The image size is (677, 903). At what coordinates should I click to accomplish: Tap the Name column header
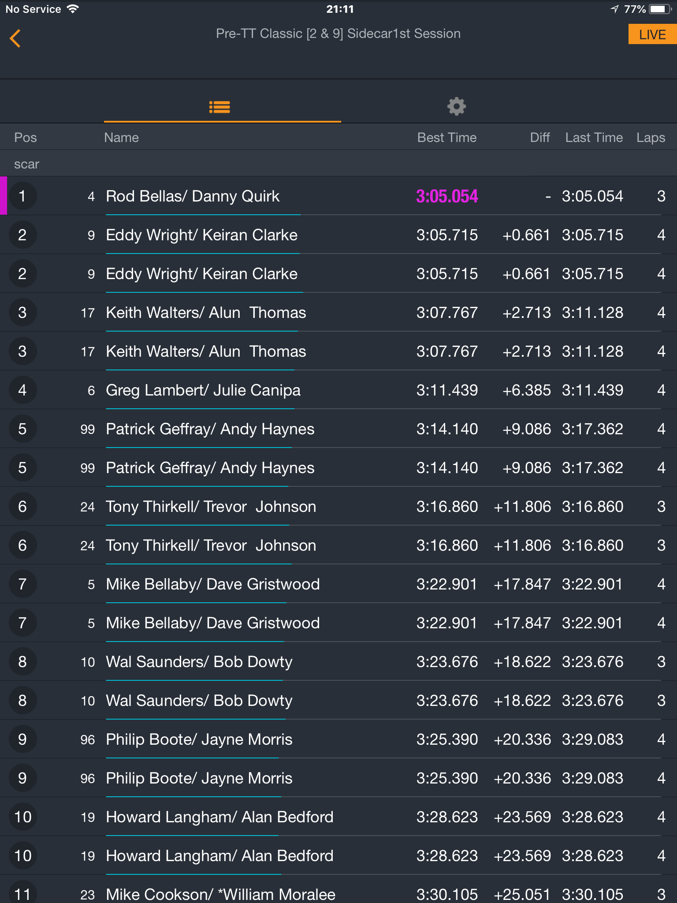click(121, 138)
